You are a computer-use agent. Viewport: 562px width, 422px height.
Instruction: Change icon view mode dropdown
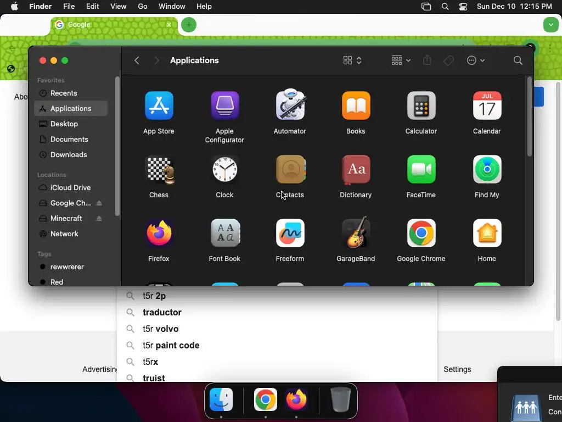pos(352,60)
